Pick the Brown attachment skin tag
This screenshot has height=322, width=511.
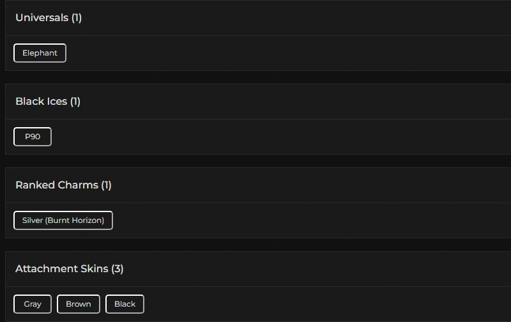79,304
